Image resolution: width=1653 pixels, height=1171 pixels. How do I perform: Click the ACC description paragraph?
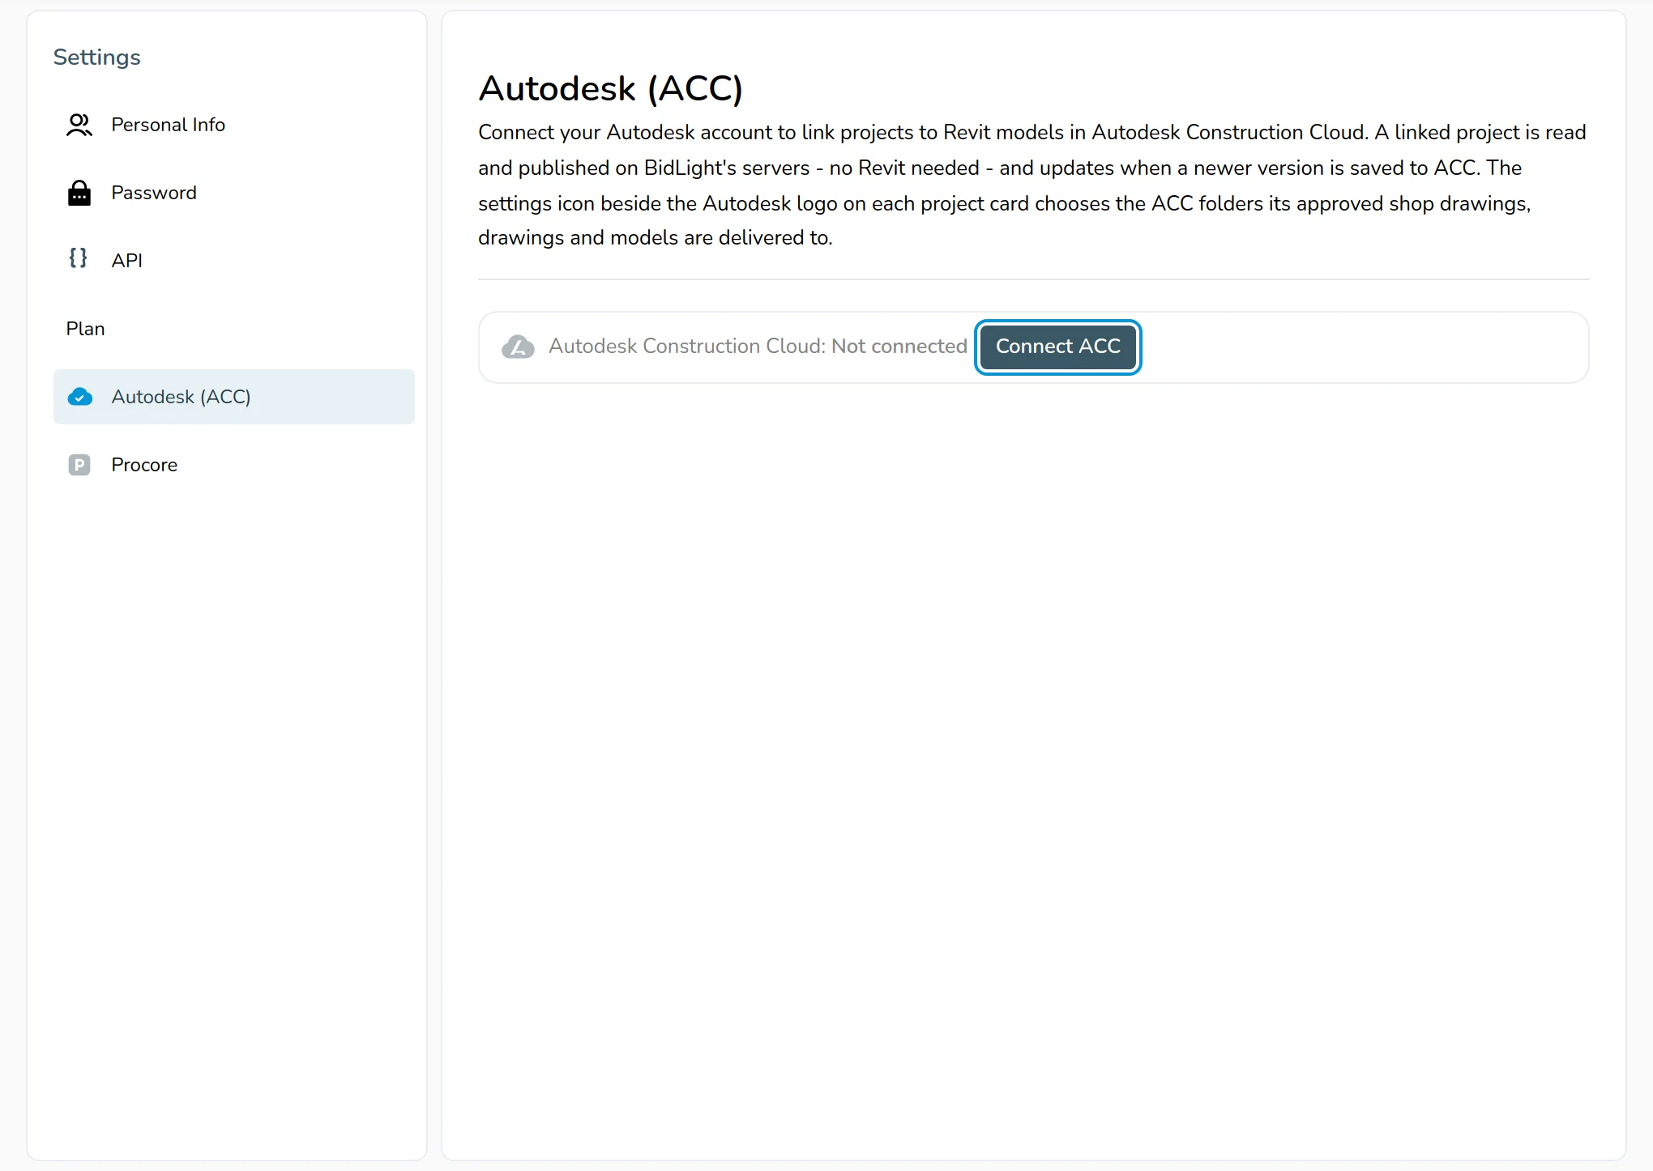tap(1033, 185)
